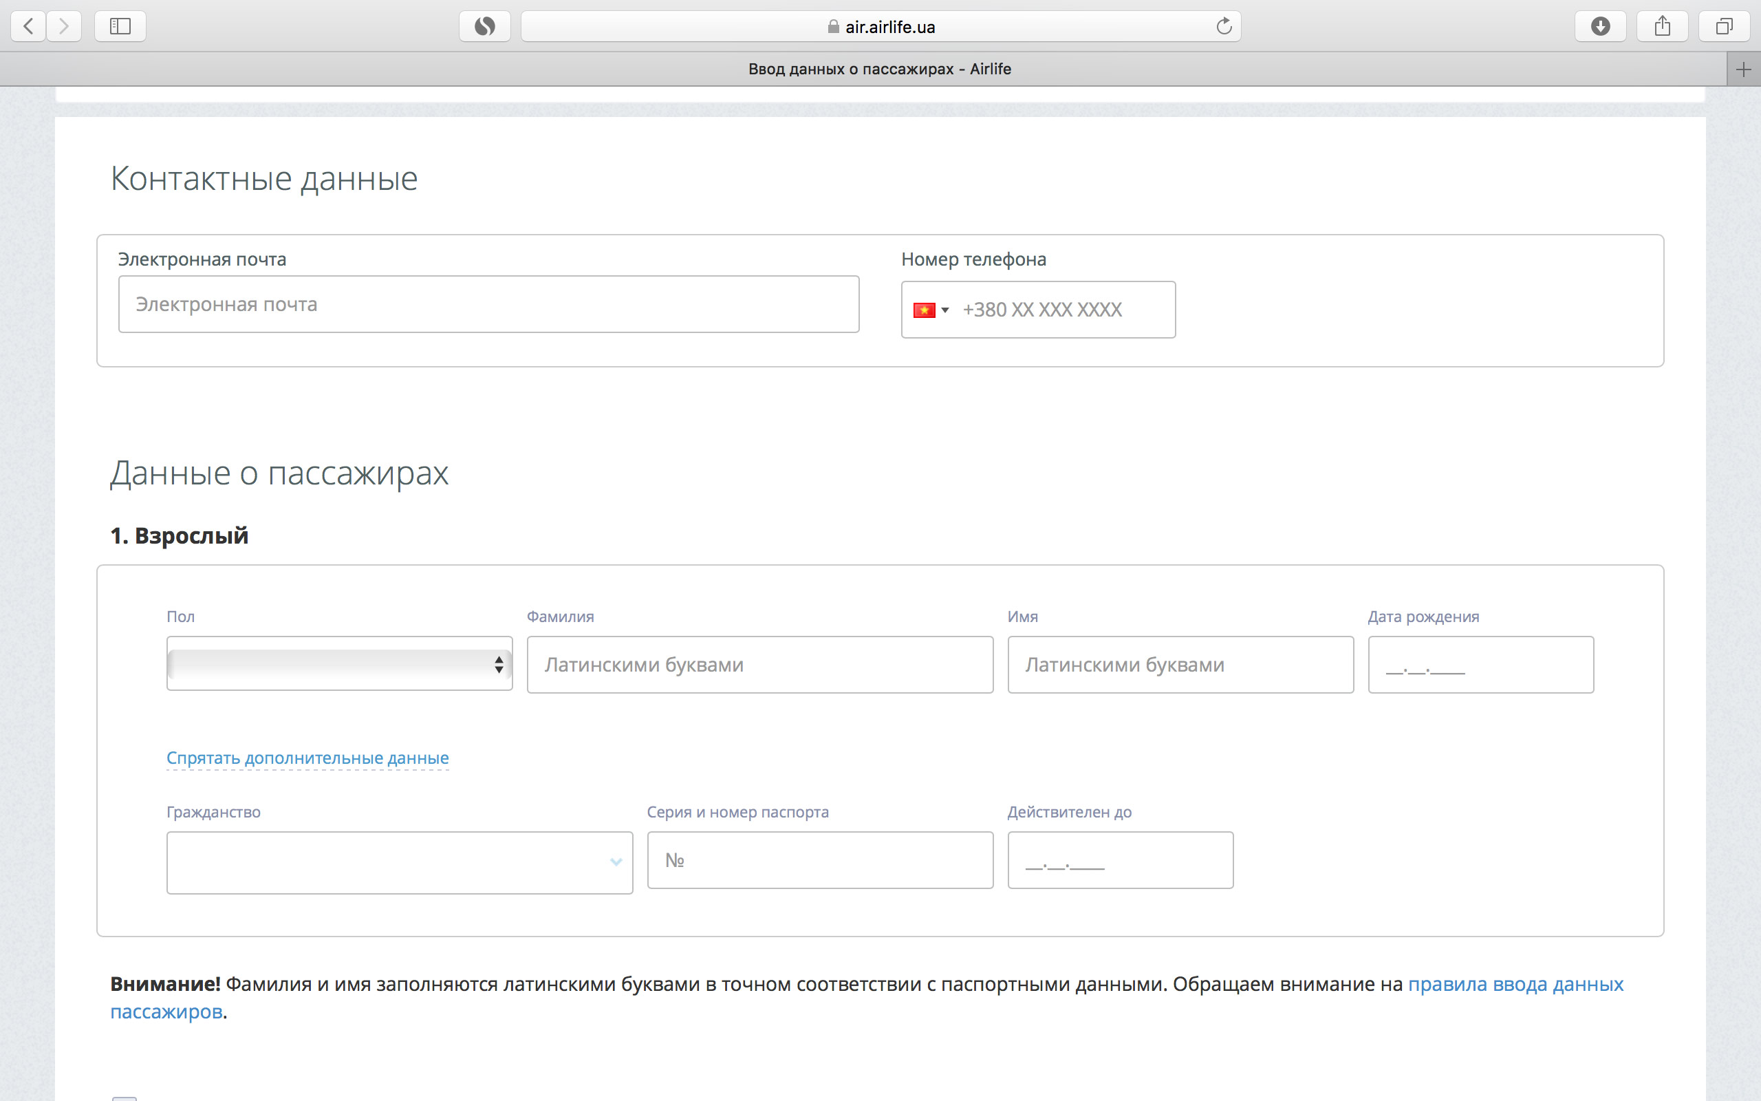Click the Share toolbar icon
The width and height of the screenshot is (1761, 1101).
tap(1662, 27)
